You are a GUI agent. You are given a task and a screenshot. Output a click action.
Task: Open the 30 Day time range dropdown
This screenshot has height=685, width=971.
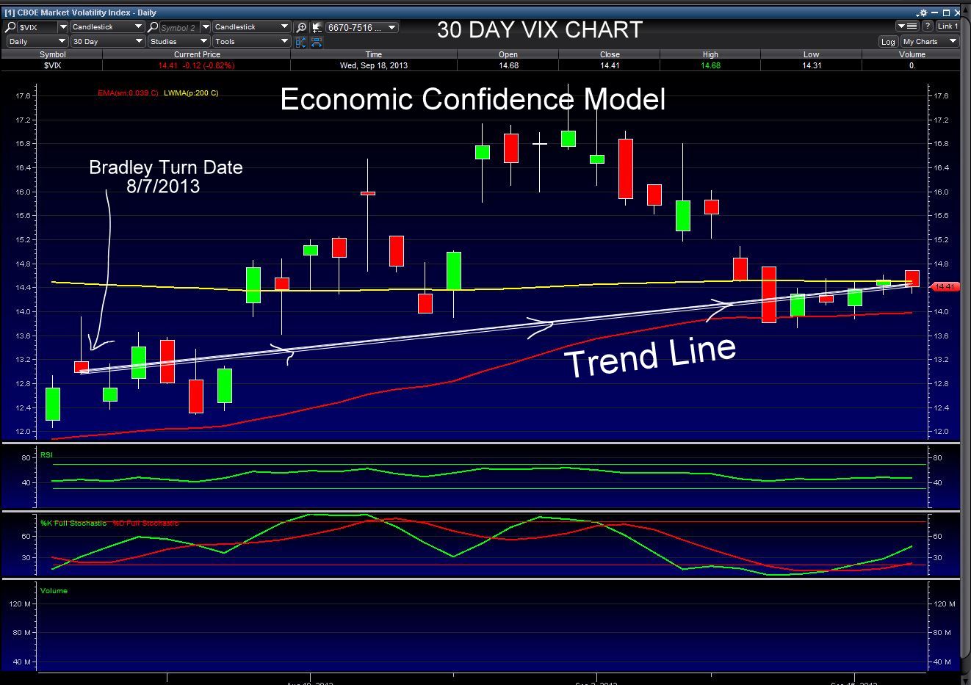click(x=108, y=42)
